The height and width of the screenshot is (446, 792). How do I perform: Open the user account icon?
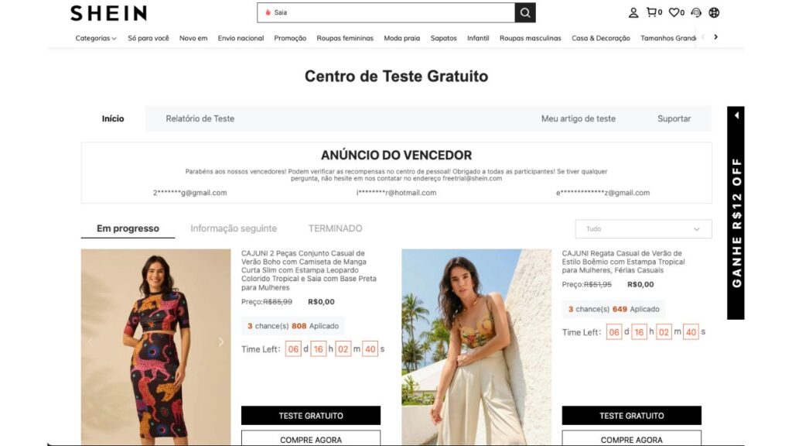pos(633,12)
